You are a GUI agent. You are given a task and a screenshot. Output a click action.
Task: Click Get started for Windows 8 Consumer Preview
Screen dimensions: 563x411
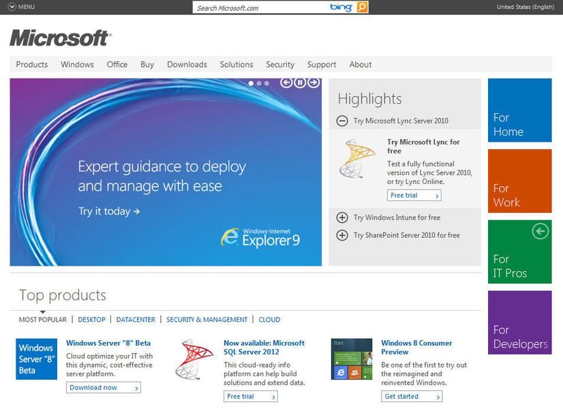[412, 396]
